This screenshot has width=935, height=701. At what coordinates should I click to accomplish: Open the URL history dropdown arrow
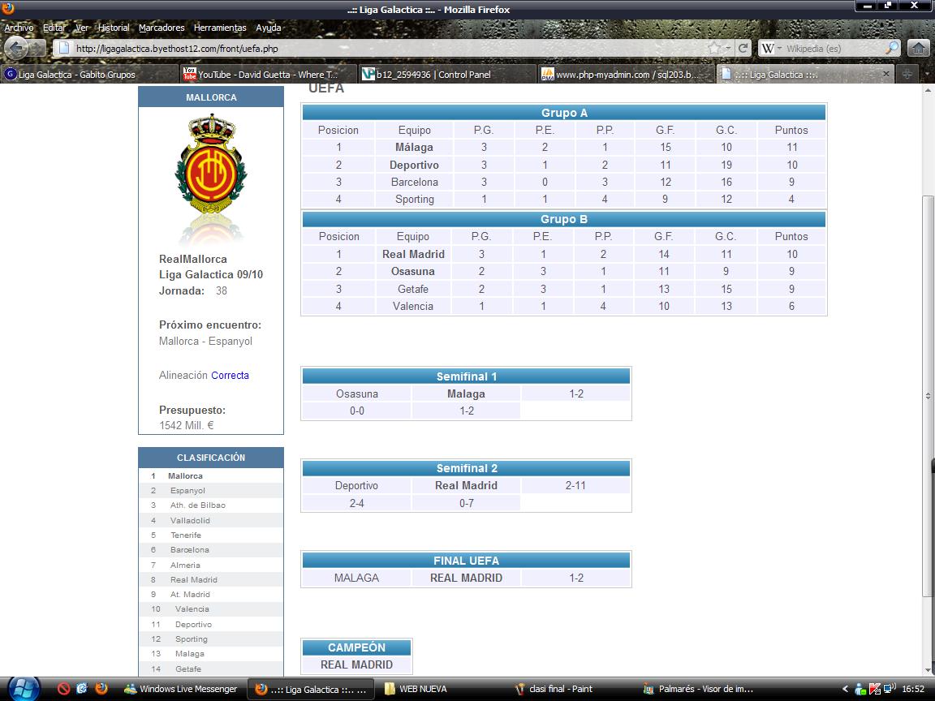(x=728, y=49)
